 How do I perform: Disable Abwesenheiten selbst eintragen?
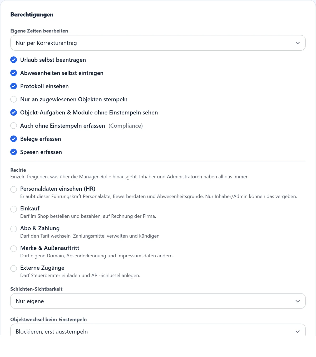coord(14,73)
